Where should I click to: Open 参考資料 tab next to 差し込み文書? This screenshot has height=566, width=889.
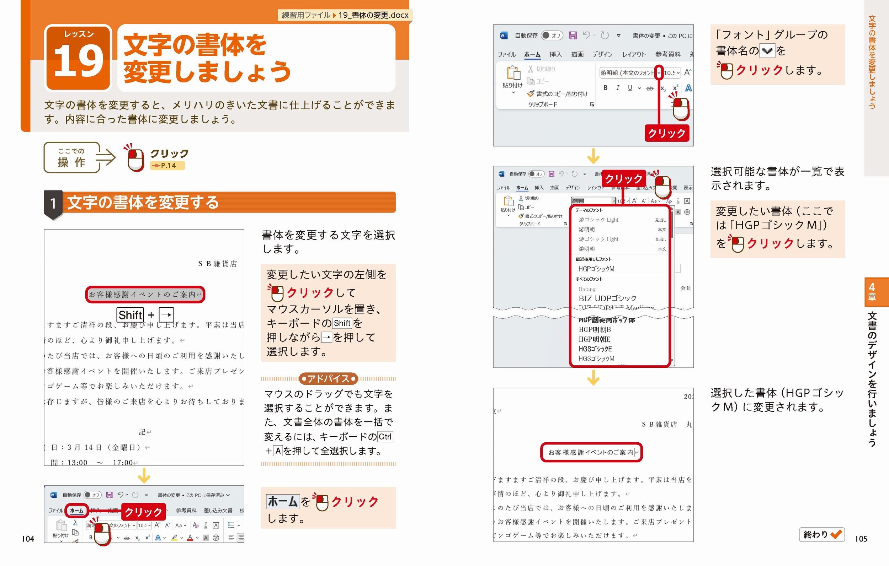click(x=186, y=510)
